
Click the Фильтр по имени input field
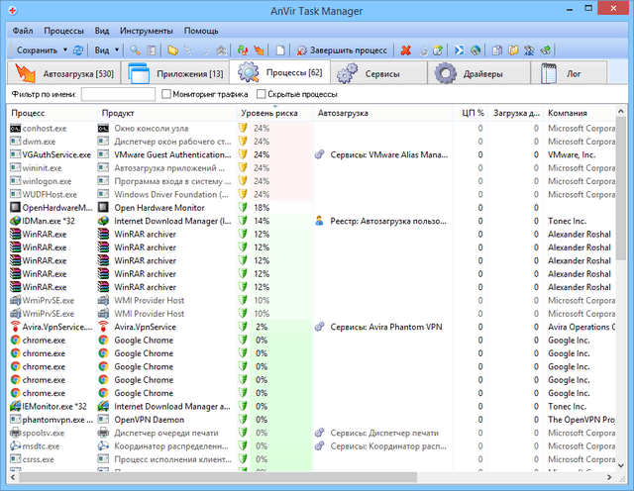click(x=118, y=94)
